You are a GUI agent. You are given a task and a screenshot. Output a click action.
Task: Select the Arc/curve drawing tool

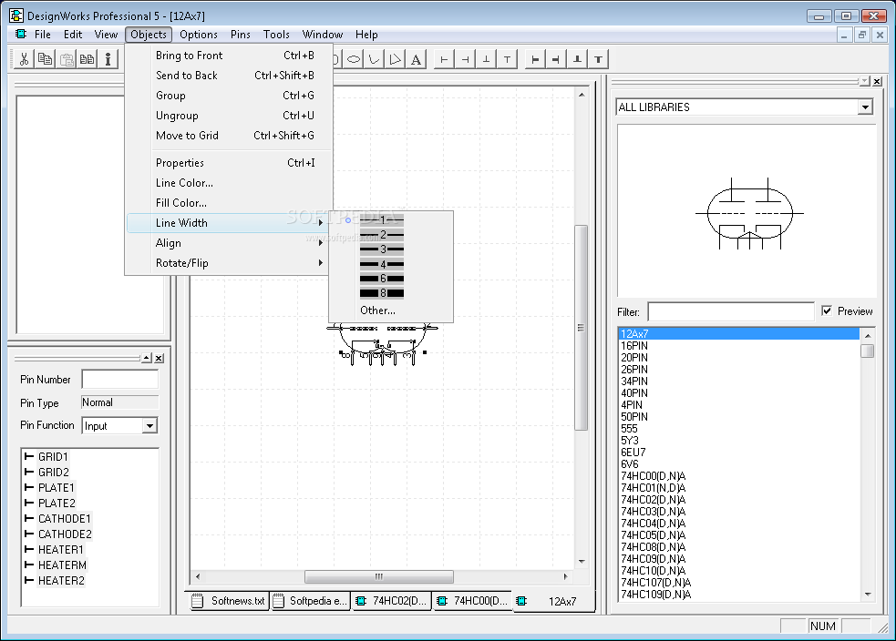click(375, 59)
